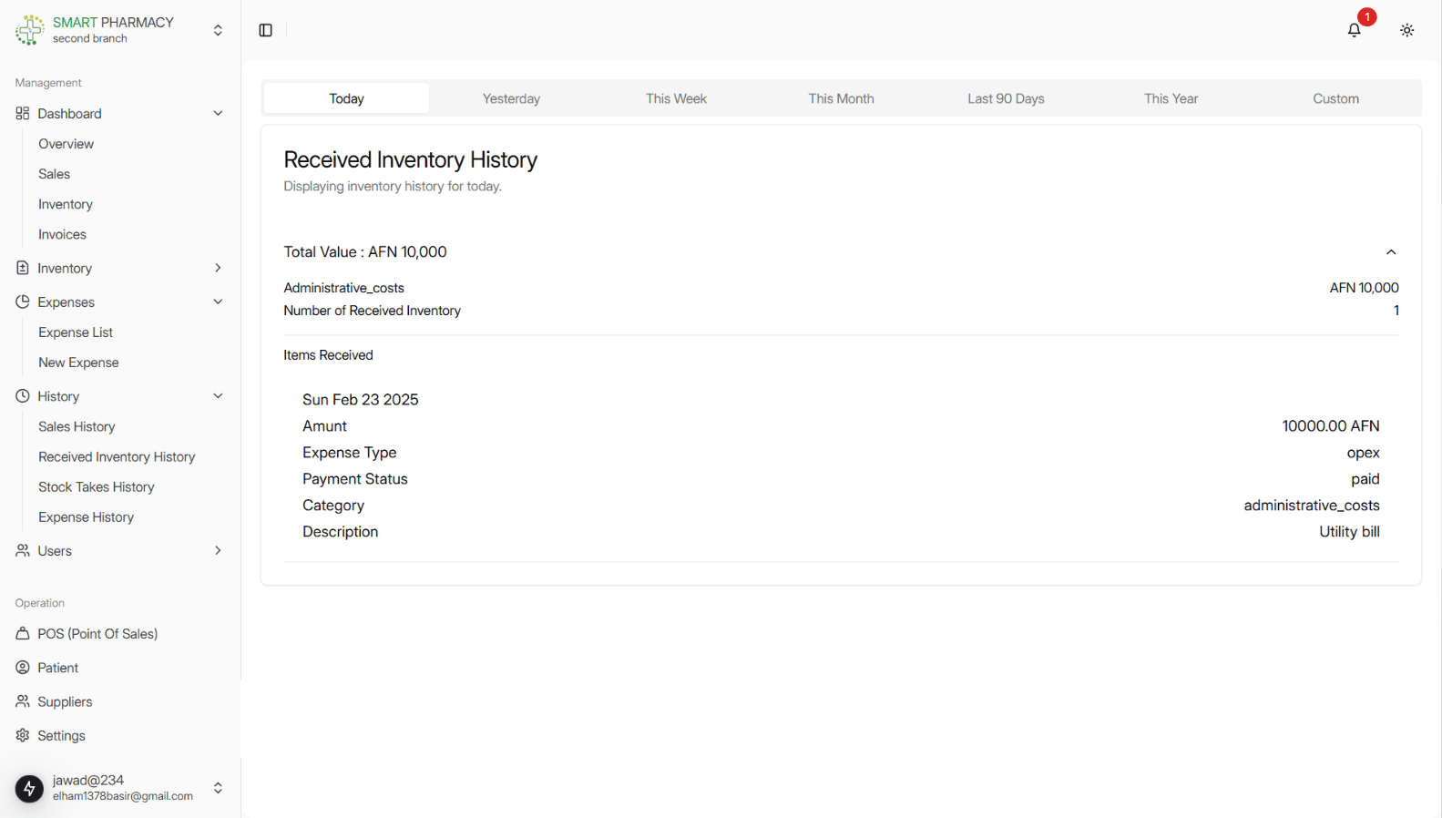Open the notifications bell icon
This screenshot has height=818, width=1442.
(1354, 30)
